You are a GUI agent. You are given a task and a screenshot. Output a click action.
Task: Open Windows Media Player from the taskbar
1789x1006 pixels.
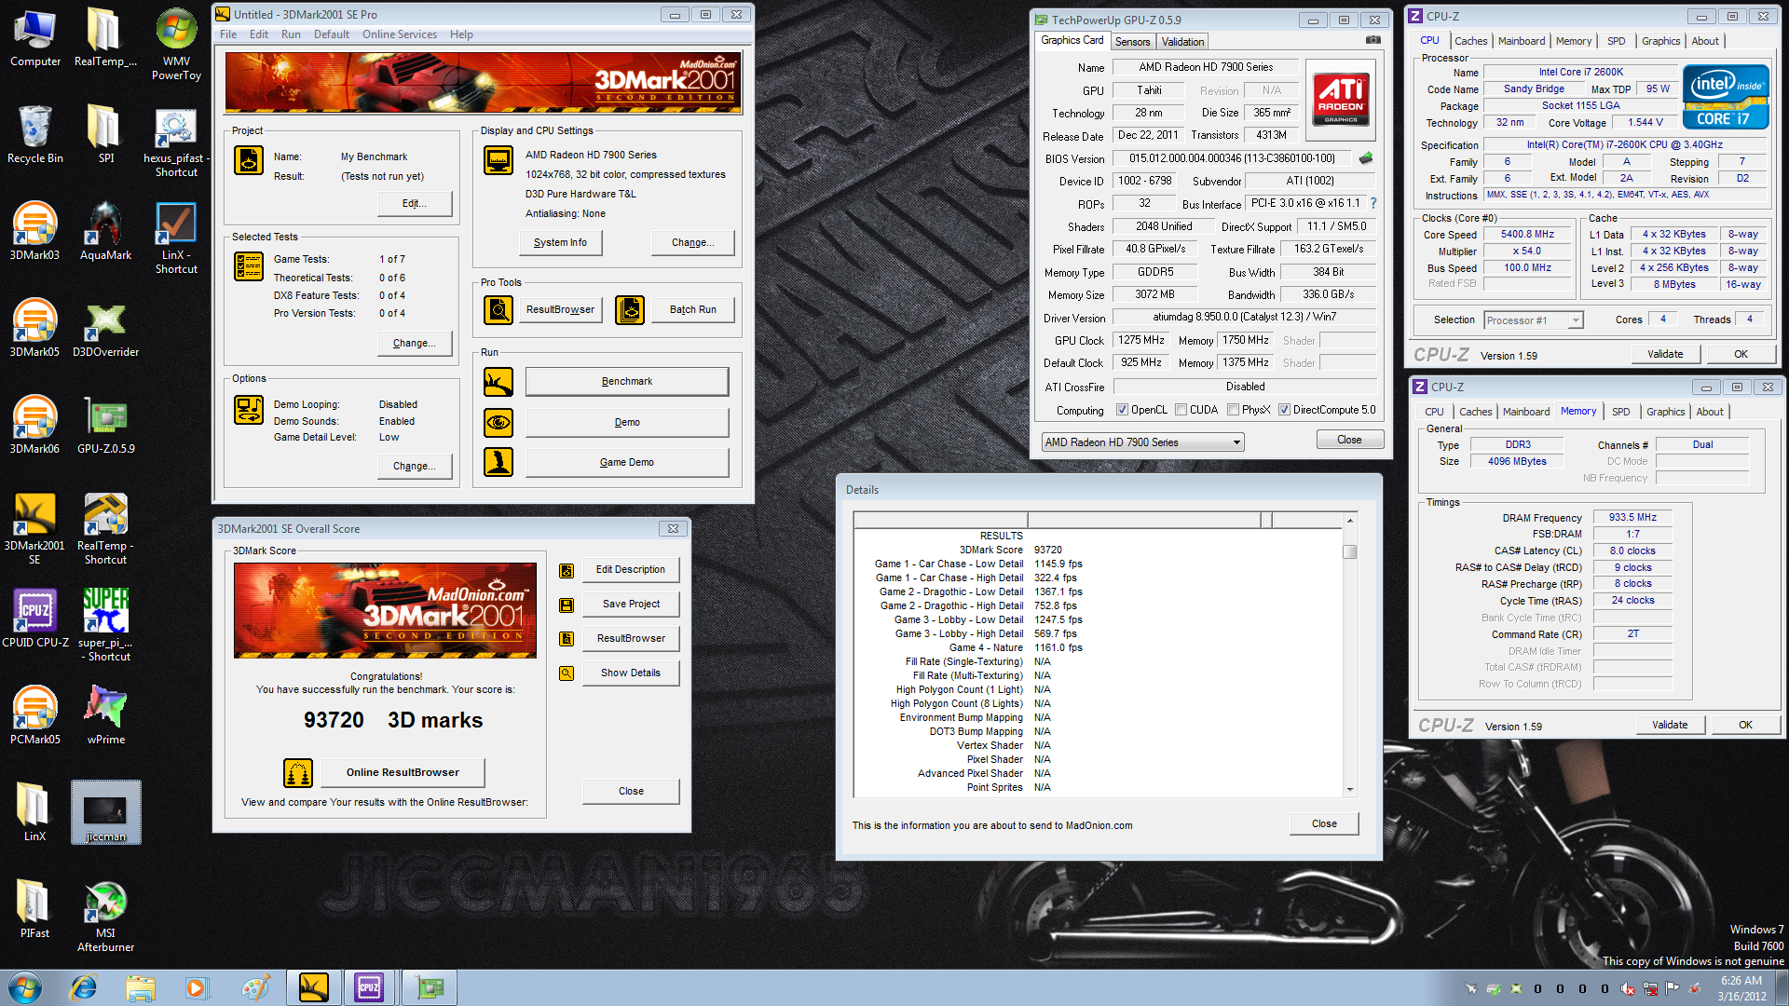(x=197, y=987)
